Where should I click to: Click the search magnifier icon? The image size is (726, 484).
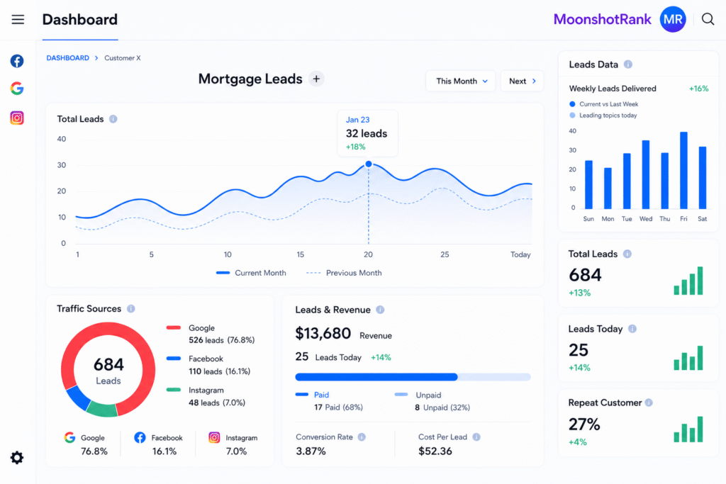pos(708,19)
